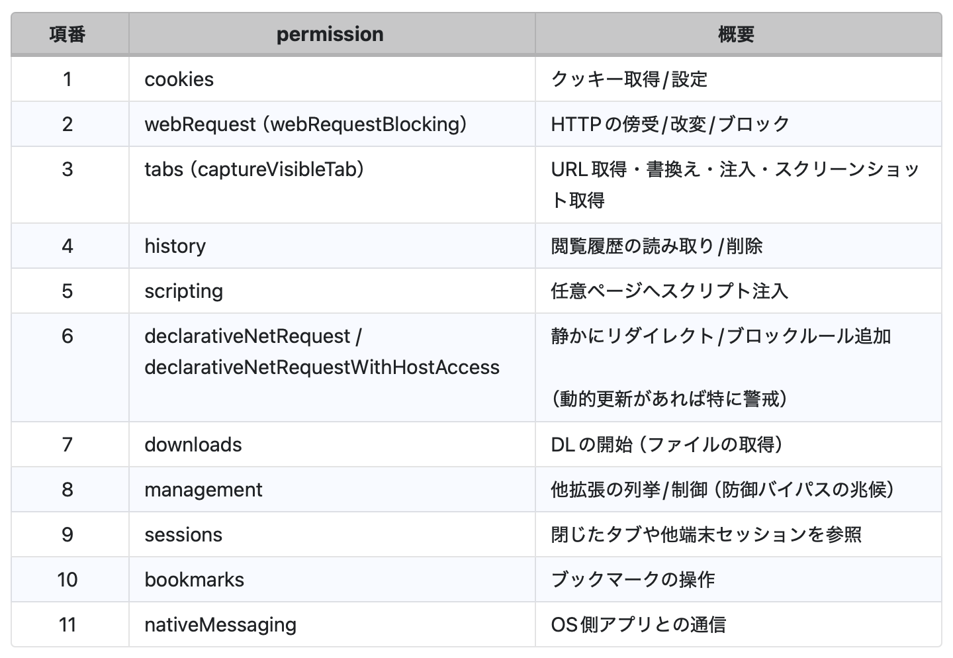The width and height of the screenshot is (953, 658).
Task: Click the 項番 column header
Action: [x=68, y=34]
